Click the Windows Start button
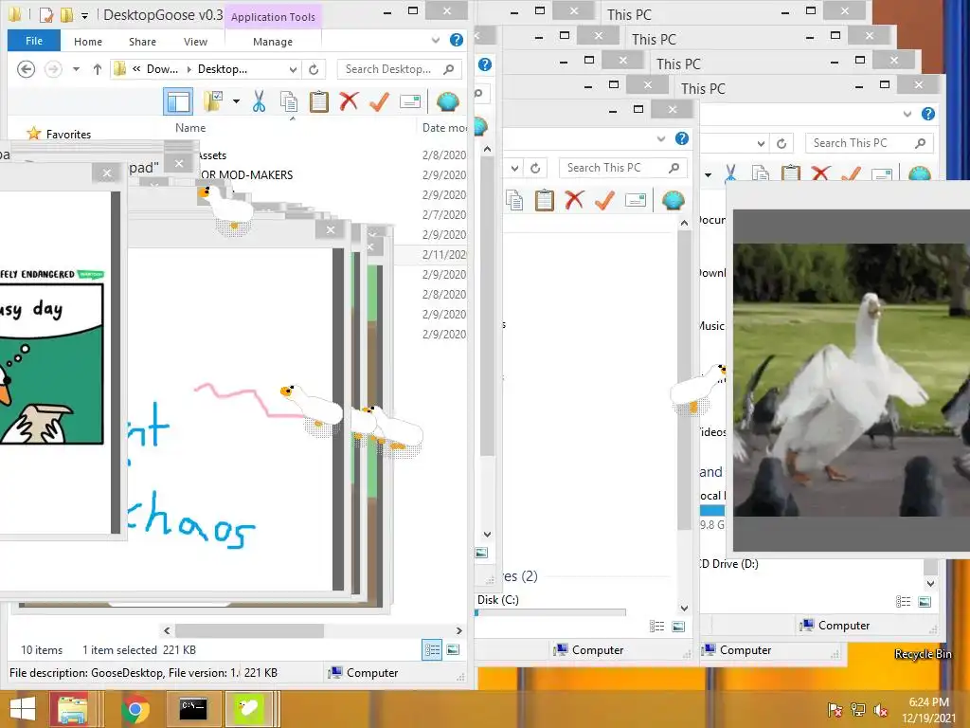This screenshot has height=728, width=970. coord(23,709)
